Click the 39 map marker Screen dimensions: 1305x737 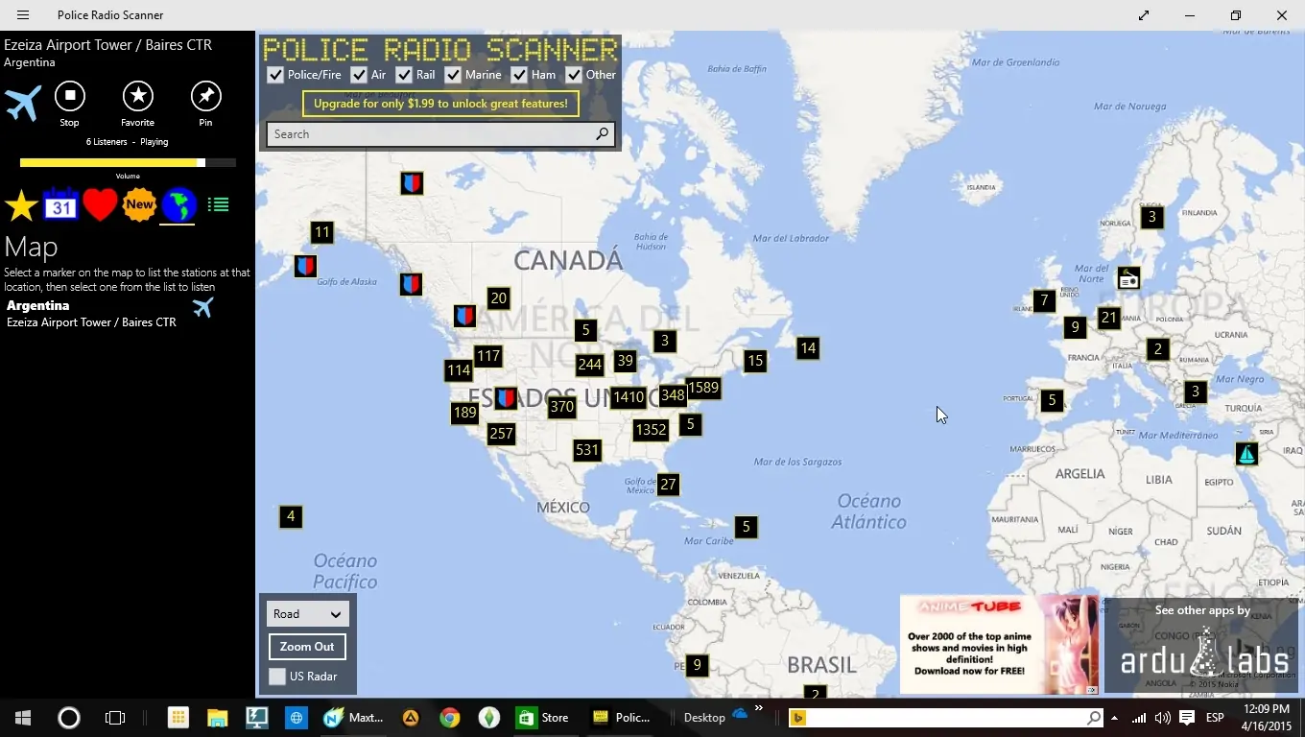tap(626, 361)
